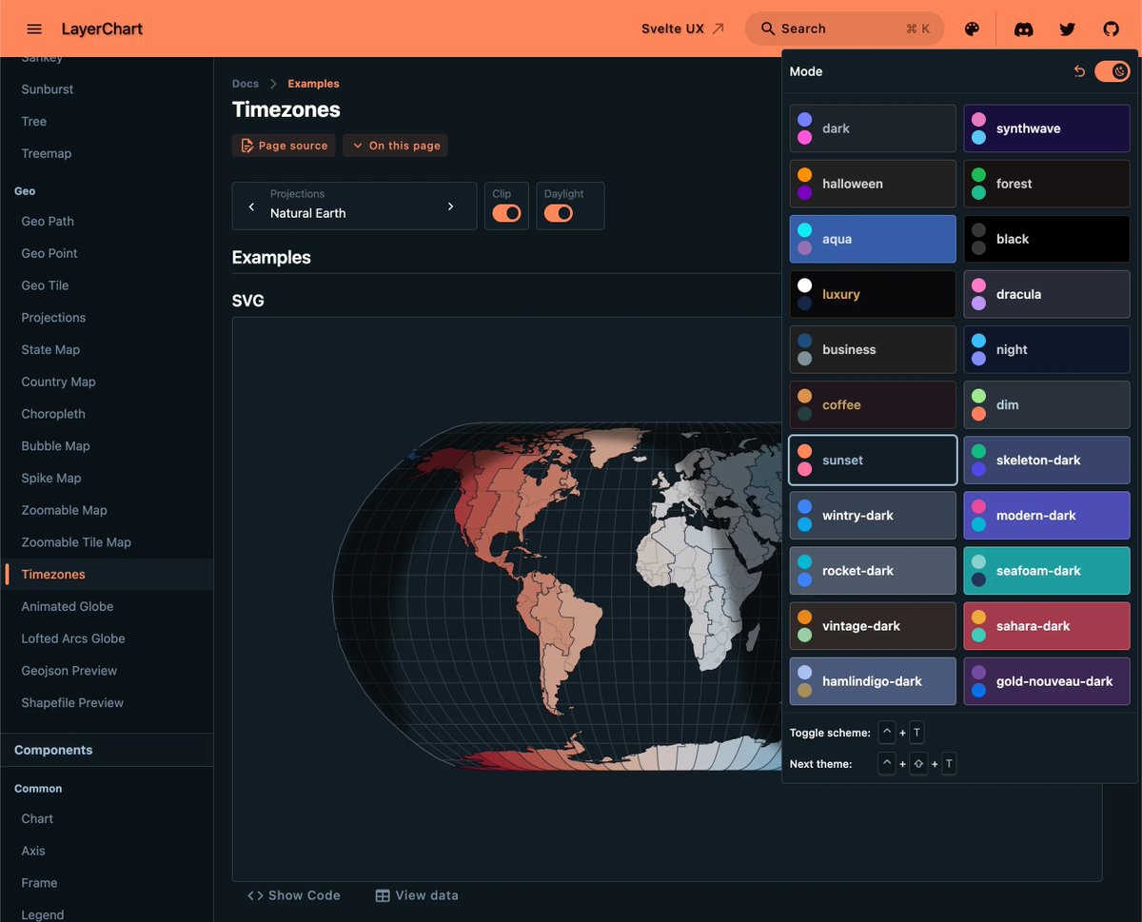1142x922 pixels.
Task: Select the halloween theme
Action: (873, 184)
